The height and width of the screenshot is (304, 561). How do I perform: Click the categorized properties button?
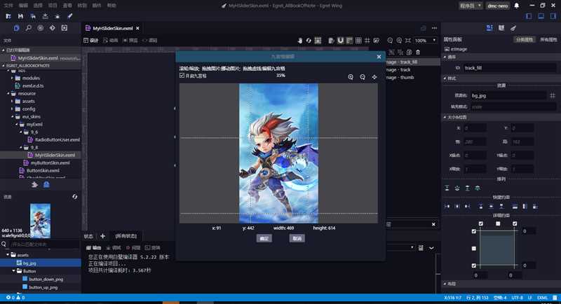click(x=525, y=40)
